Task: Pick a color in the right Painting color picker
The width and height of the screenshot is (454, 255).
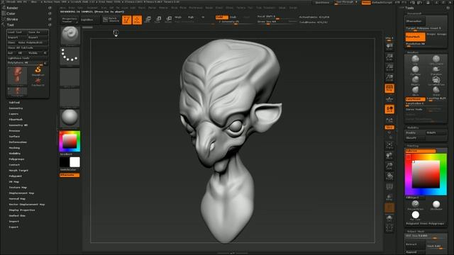Action: pos(426,174)
